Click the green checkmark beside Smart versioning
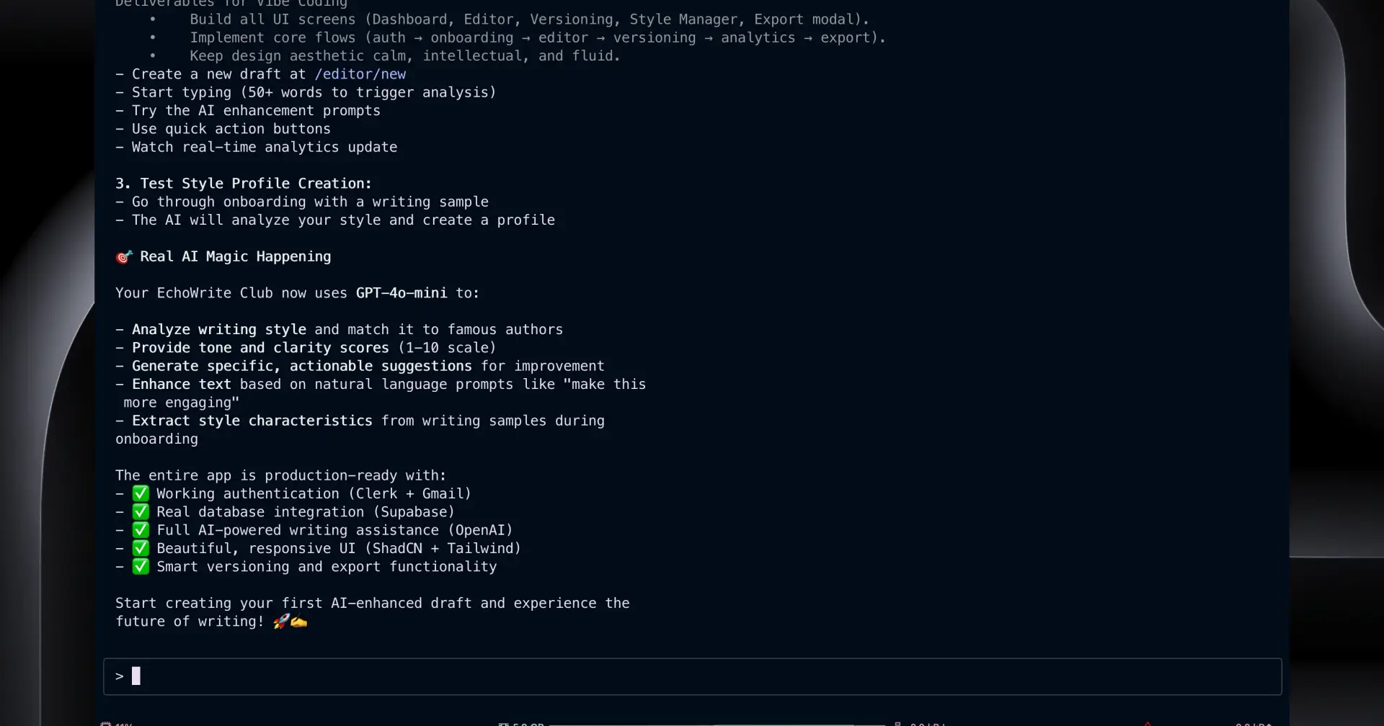 tap(141, 567)
